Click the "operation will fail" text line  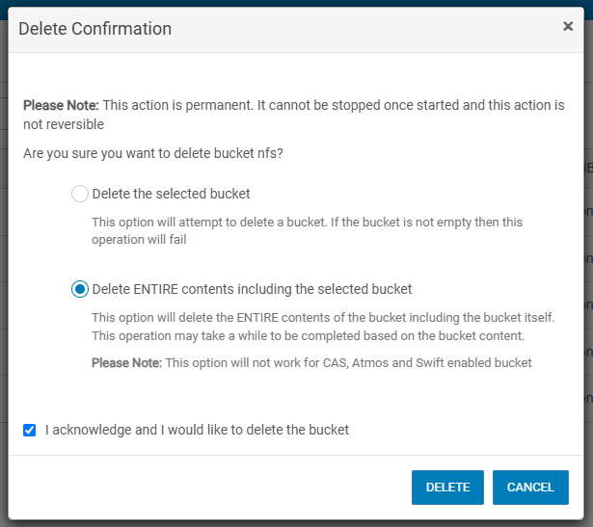(139, 240)
